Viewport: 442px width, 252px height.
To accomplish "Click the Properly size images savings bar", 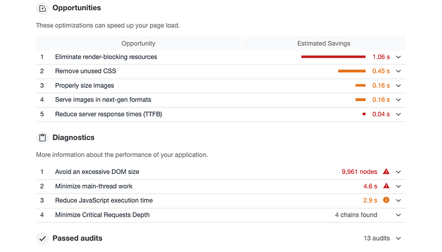I will [x=361, y=85].
